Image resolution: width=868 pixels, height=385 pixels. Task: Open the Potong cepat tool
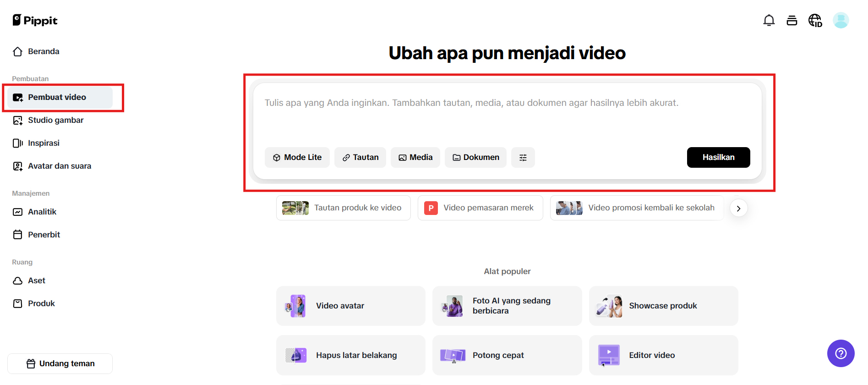click(507, 355)
